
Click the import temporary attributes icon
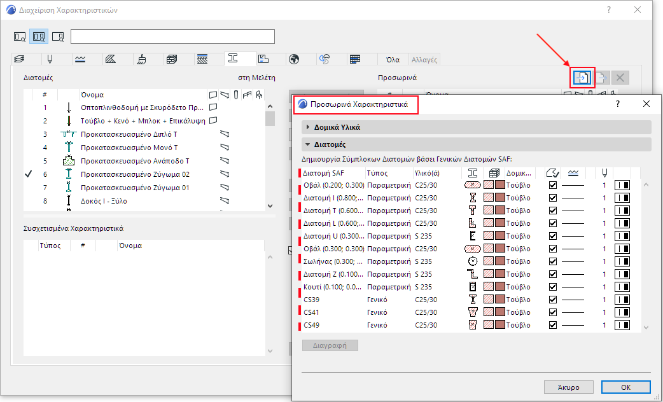(x=582, y=78)
